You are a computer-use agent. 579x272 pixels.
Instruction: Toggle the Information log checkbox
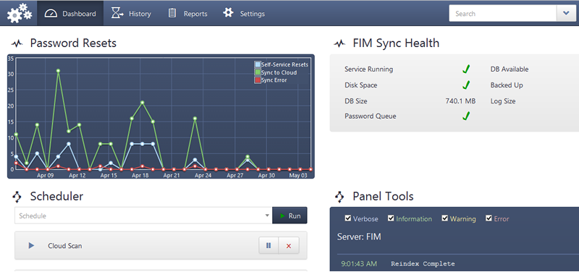tap(391, 218)
